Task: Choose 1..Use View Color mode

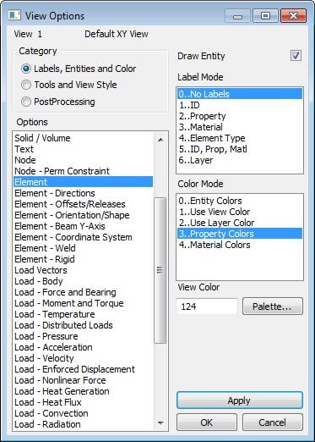Action: coord(240,212)
